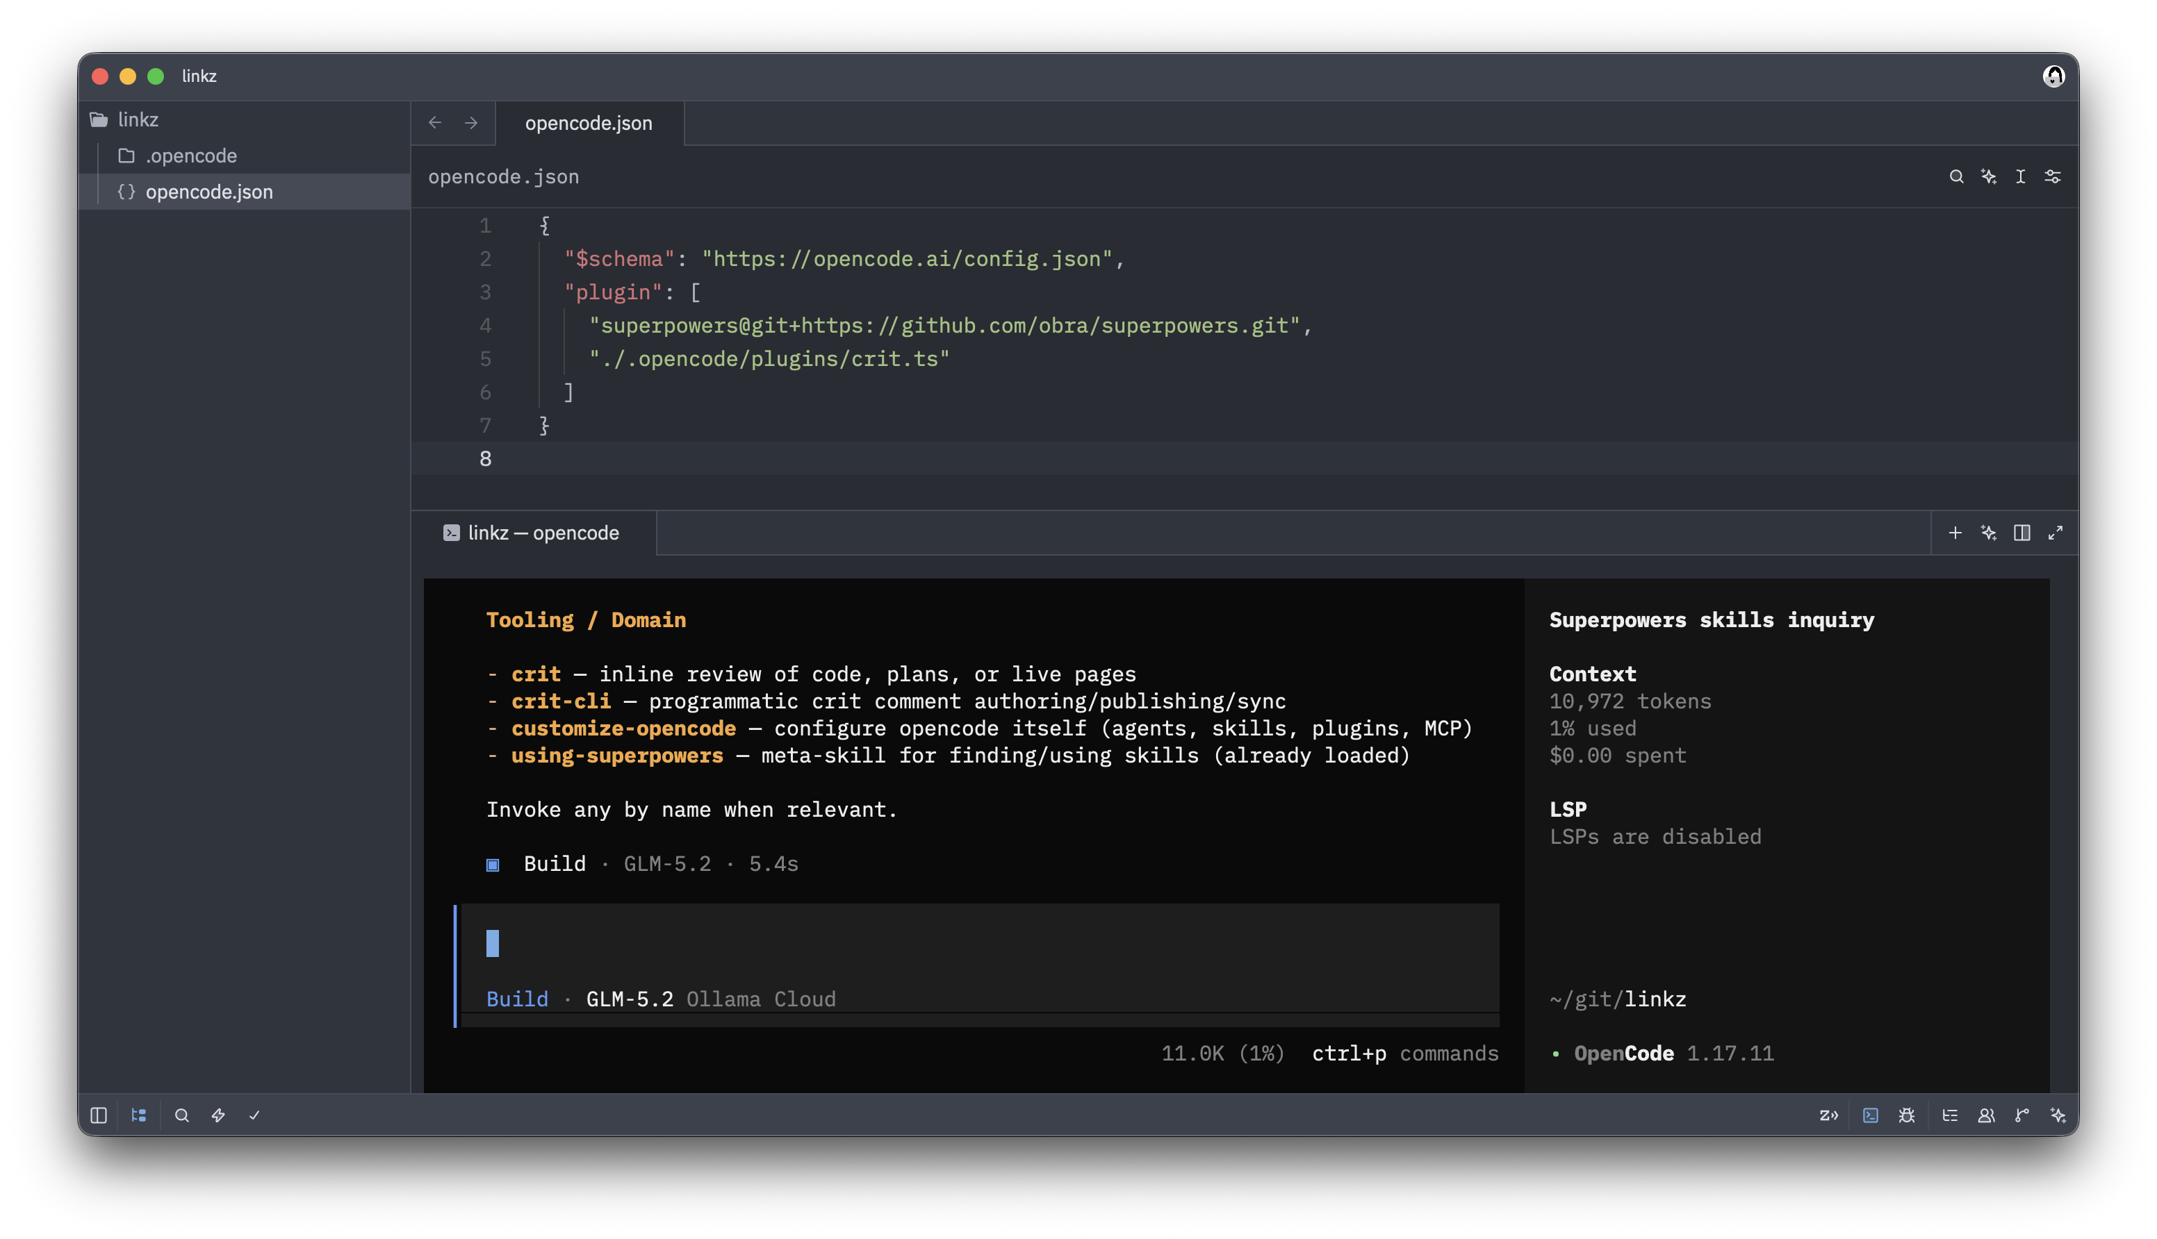Screen dimensions: 2157x1239
Task: Open the git branch panel icon
Action: point(2021,1115)
